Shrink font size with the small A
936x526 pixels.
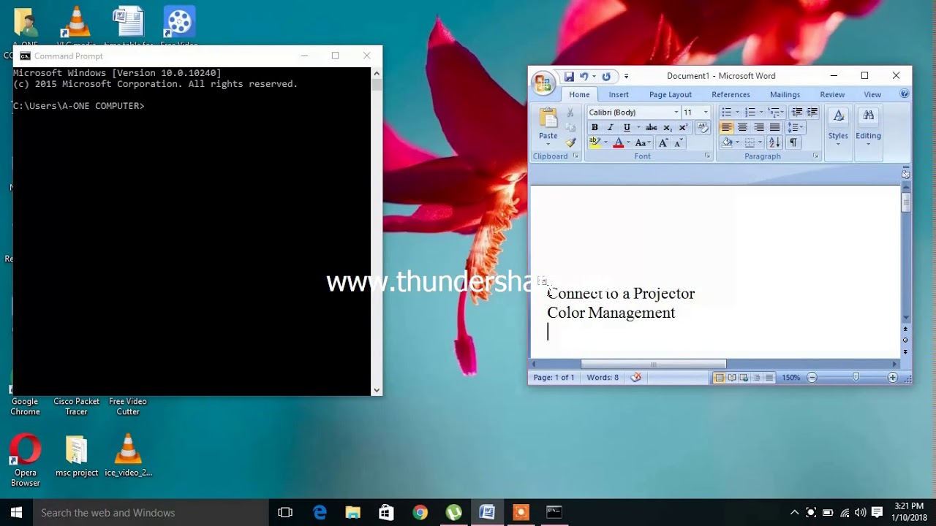pyautogui.click(x=678, y=142)
